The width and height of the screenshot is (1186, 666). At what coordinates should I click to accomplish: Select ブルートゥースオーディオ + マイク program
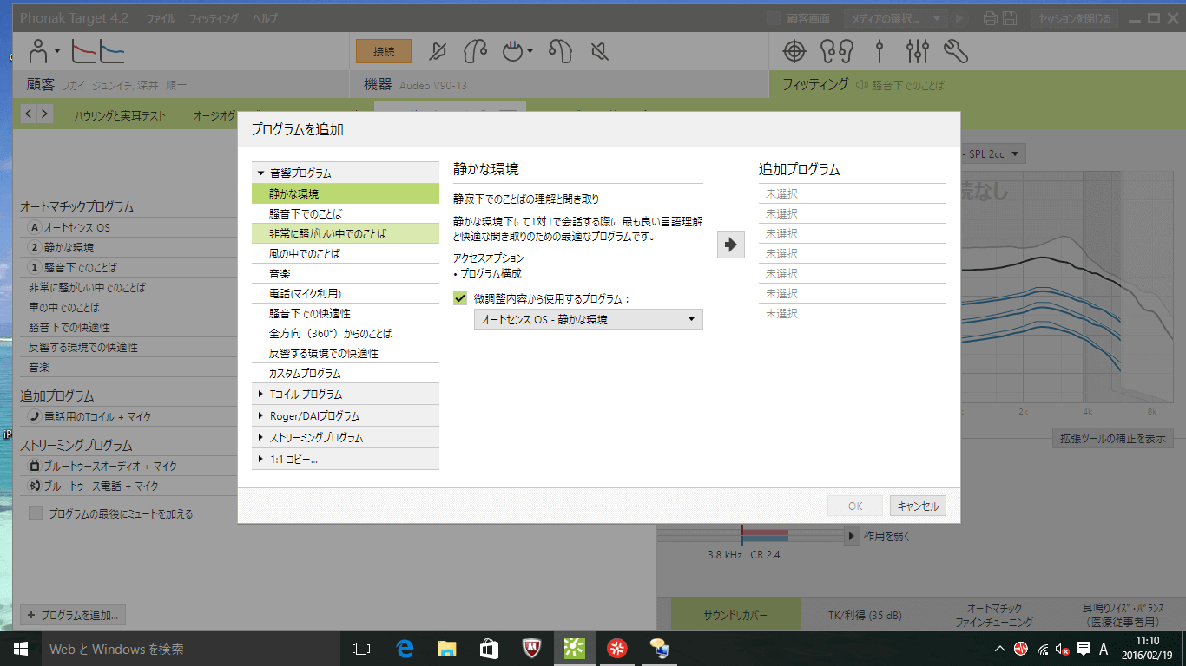coord(128,466)
